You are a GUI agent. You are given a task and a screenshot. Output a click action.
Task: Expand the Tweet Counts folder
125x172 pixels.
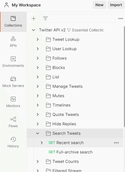(38, 162)
